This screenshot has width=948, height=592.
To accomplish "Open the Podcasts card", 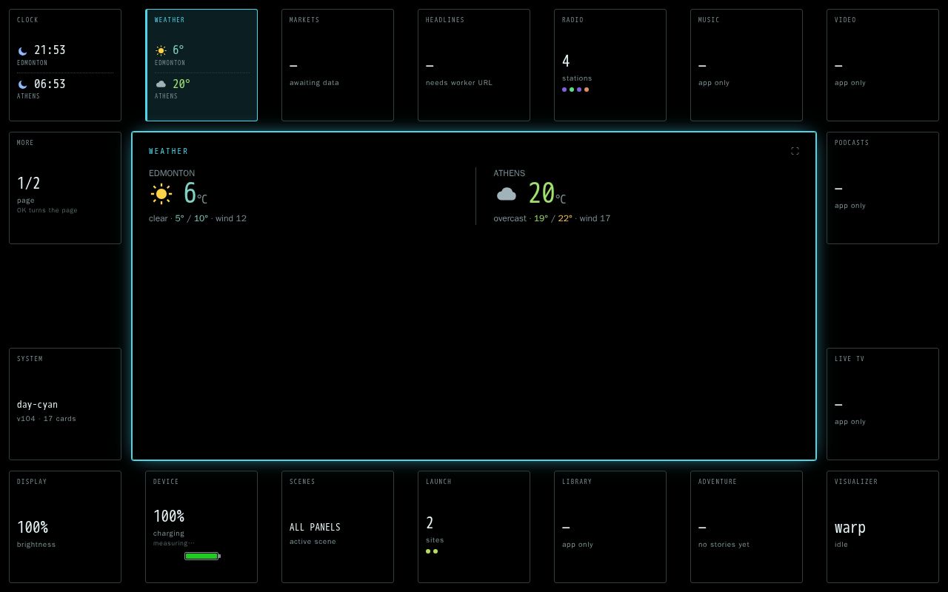I will tap(883, 188).
